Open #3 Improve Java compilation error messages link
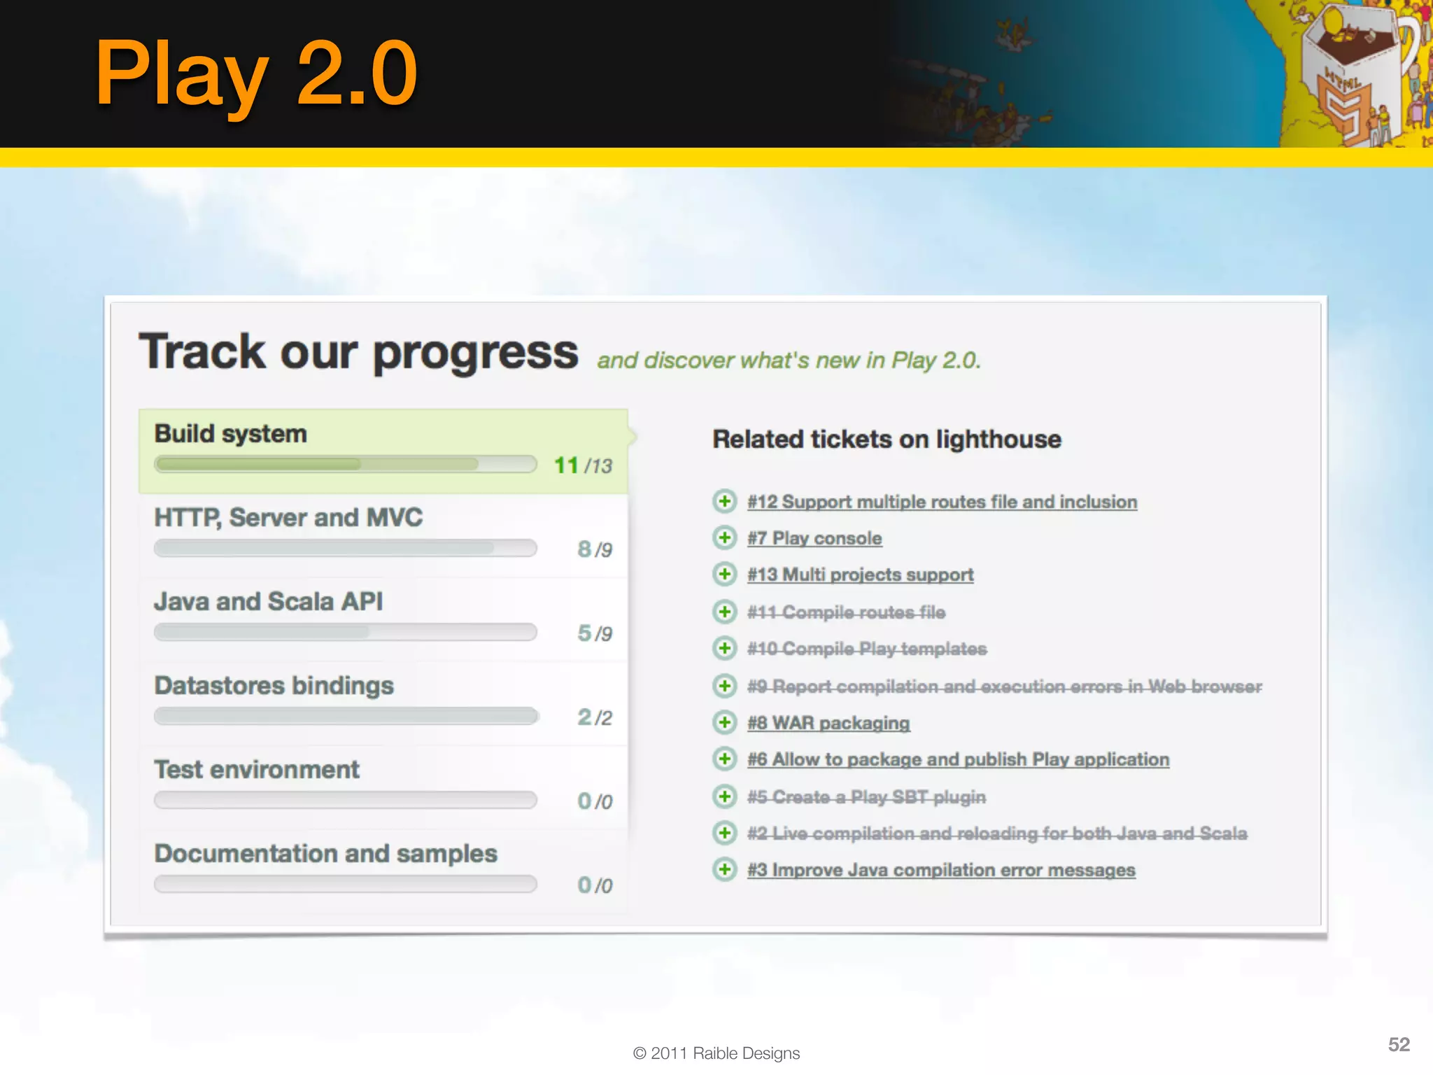Image resolution: width=1433 pixels, height=1075 pixels. 941,870
